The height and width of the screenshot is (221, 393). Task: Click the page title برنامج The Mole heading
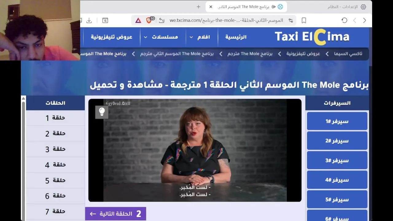229,85
